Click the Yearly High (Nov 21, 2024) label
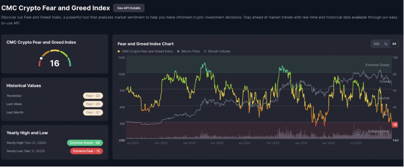 26,142
